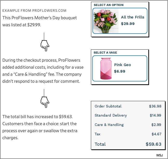The height and width of the screenshot is (159, 168).
Task: Click the flower bouquet thumbnail image
Action: (106, 21)
